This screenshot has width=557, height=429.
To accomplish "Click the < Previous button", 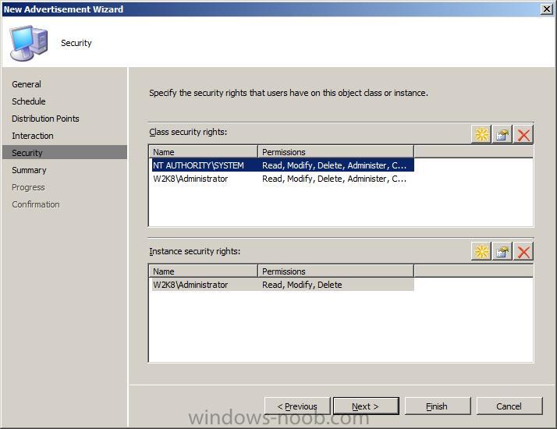I will tap(297, 406).
